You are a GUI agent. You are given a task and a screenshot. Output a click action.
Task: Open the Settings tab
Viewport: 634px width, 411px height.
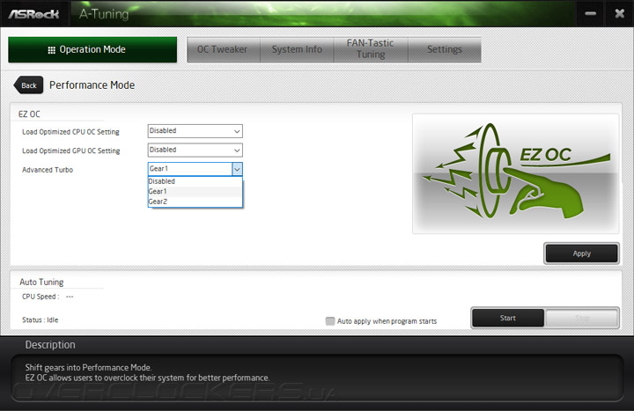(445, 49)
